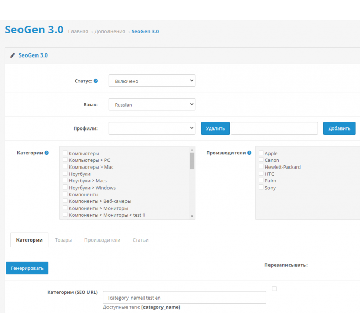This screenshot has width=360, height=334.
Task: Switch to the Производители tab
Action: 102,240
